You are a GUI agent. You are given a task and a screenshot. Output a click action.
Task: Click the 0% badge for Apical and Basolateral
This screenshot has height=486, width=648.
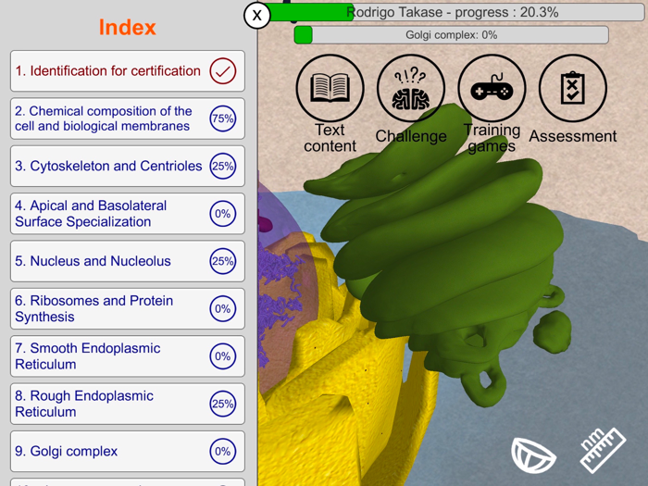tap(223, 214)
